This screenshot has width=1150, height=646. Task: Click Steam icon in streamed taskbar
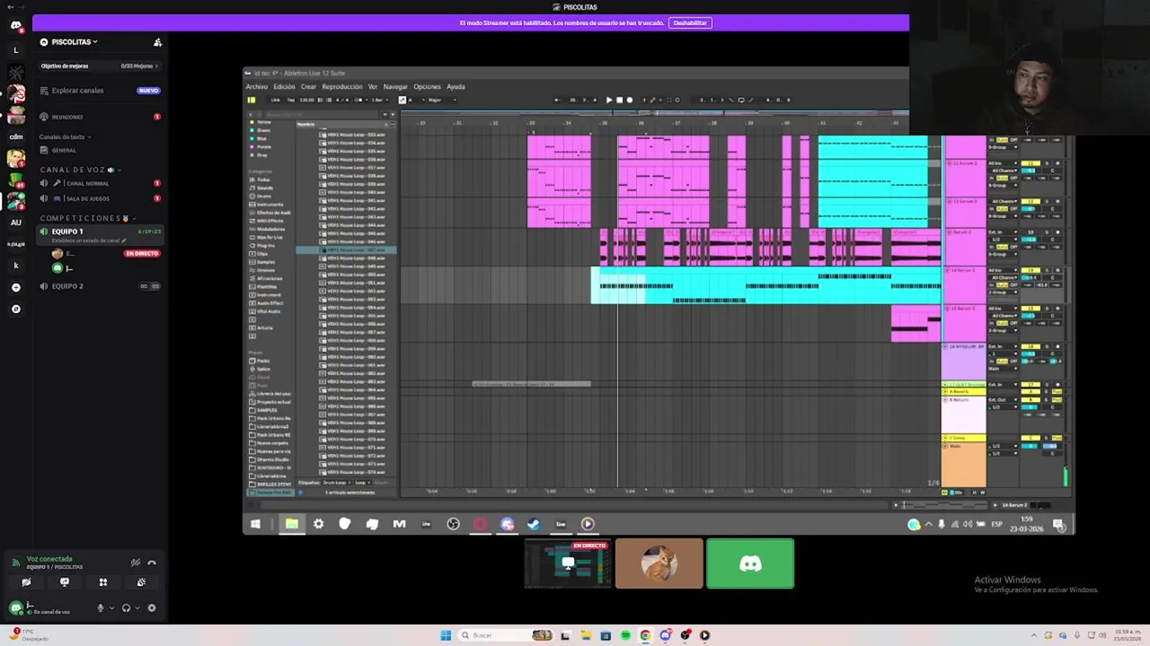pyautogui.click(x=534, y=524)
